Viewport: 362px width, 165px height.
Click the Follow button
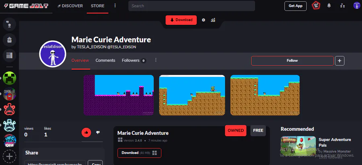click(292, 61)
